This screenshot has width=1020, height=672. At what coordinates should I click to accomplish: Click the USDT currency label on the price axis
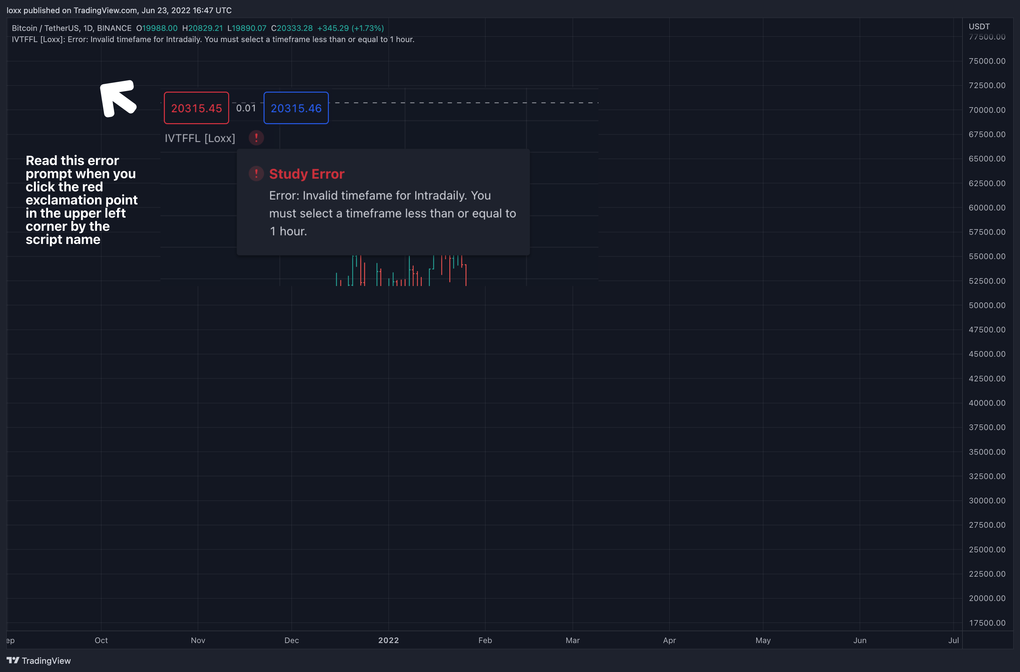point(979,27)
